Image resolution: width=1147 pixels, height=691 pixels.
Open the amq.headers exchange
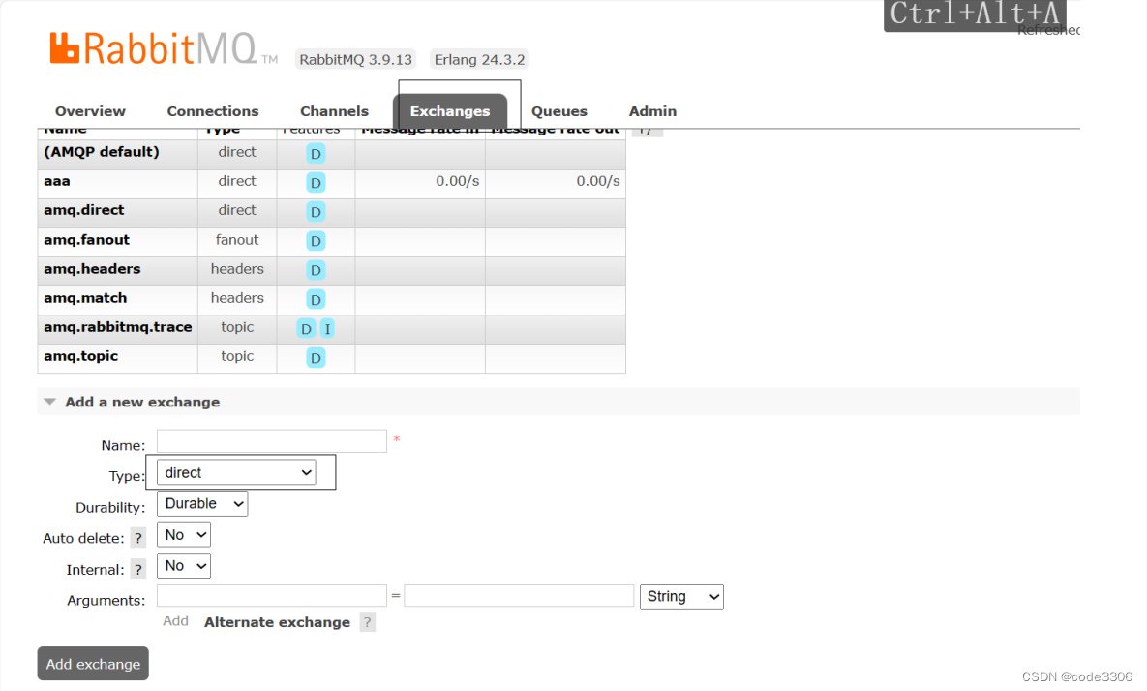pos(92,269)
